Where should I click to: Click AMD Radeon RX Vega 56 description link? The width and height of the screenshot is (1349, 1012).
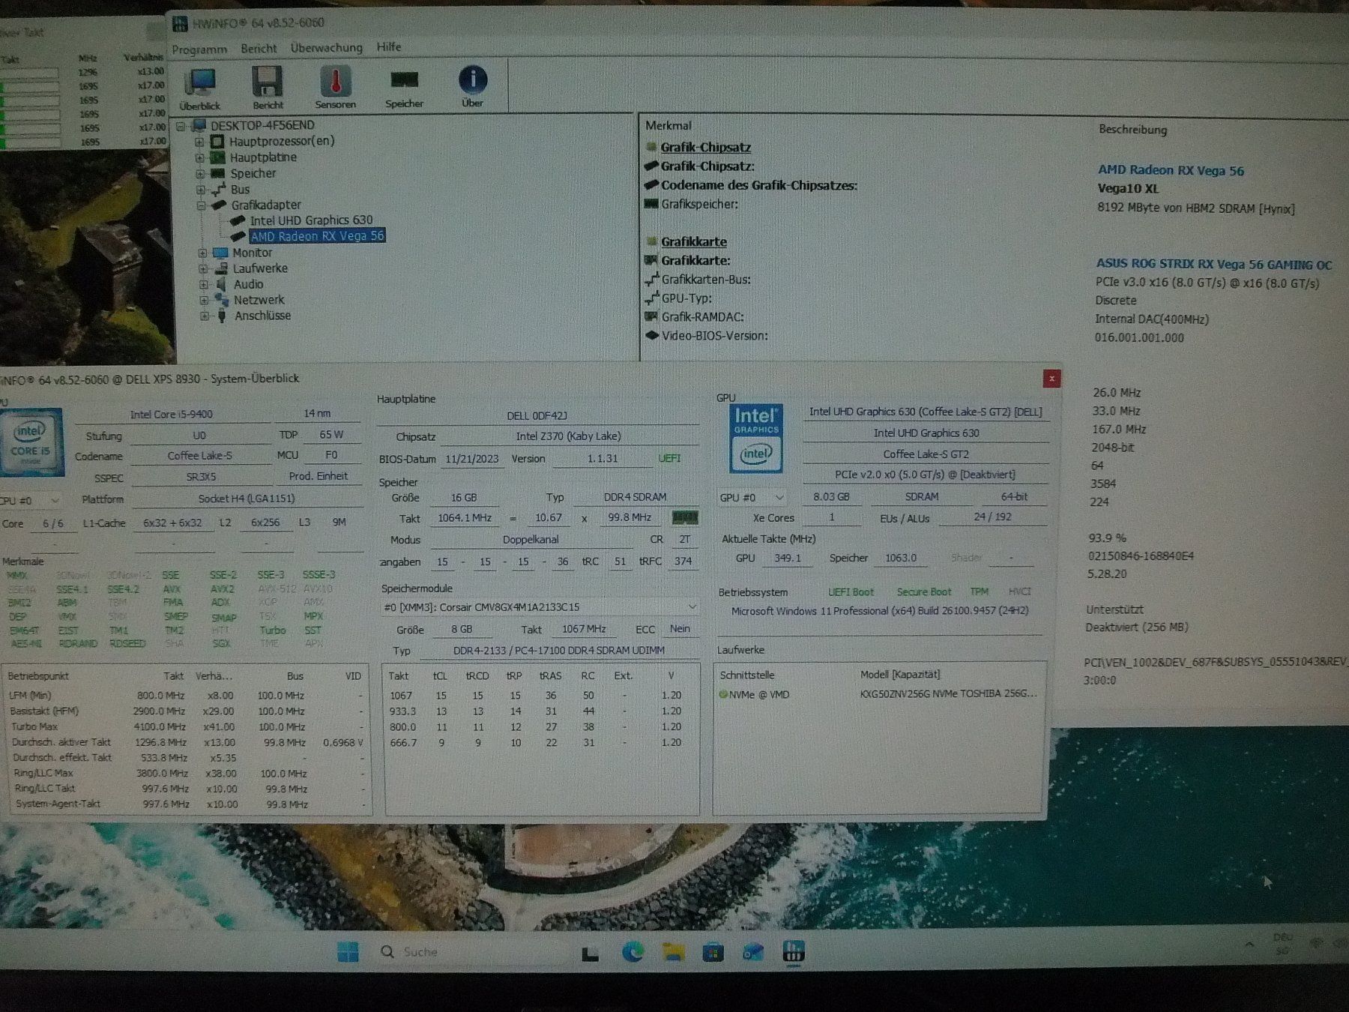point(1171,170)
